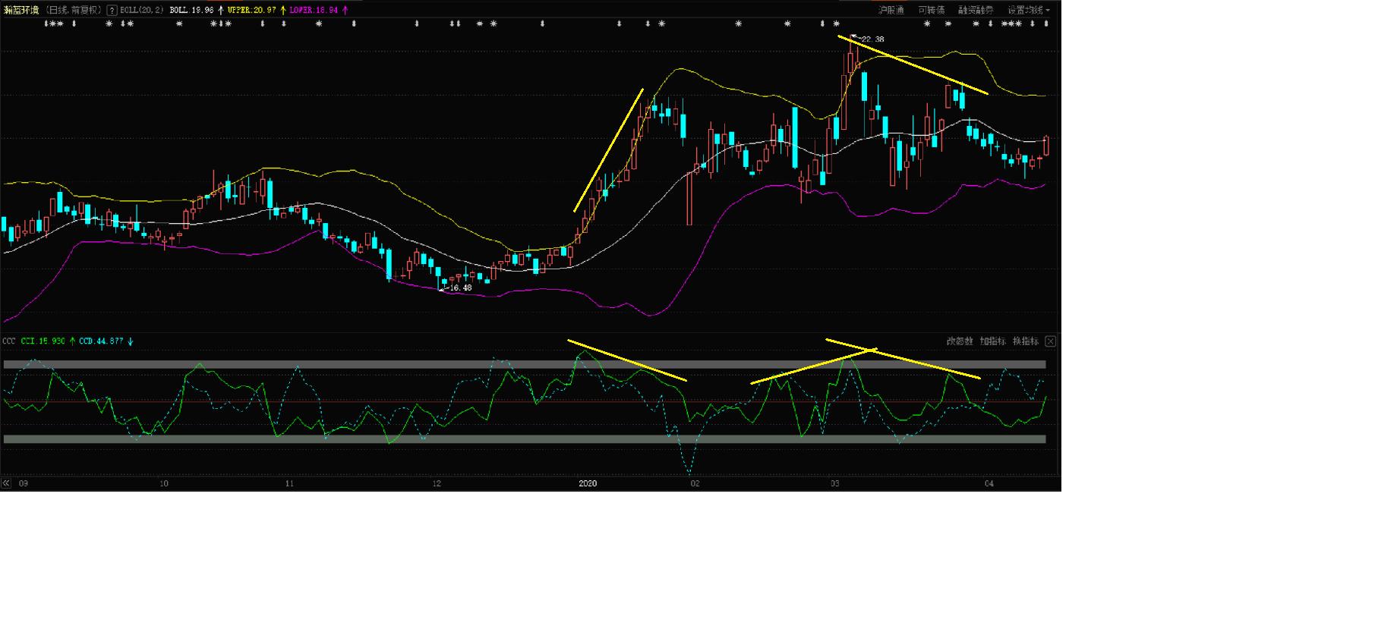The image size is (1378, 638).
Task: Click the 沪股通 tag
Action: tap(891, 11)
